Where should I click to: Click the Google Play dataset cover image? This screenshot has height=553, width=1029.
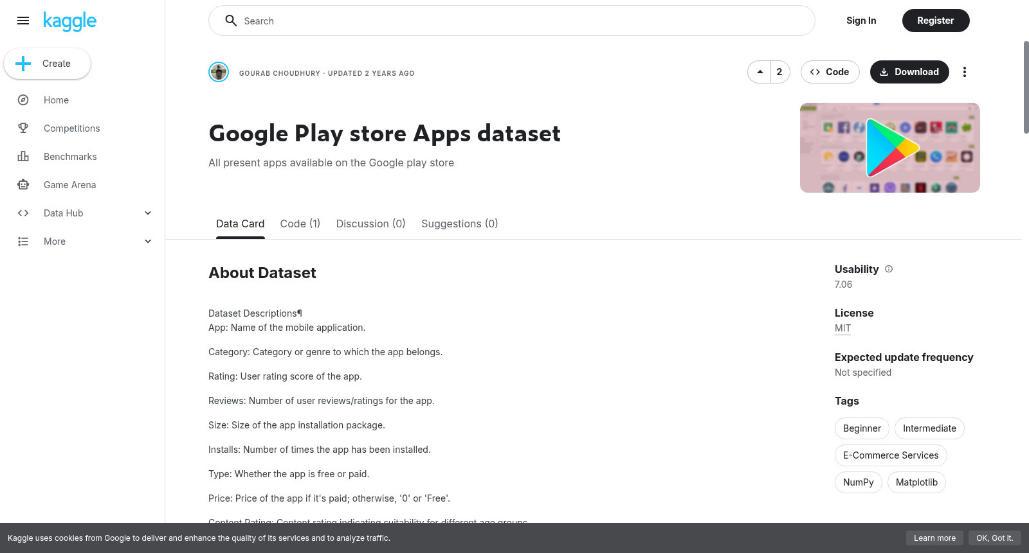point(890,148)
